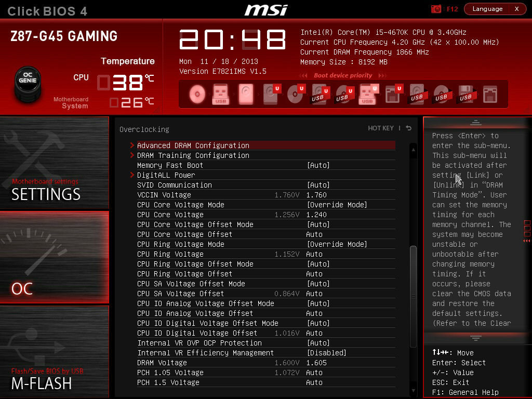
Task: Select the CPU Core Voltage Offset row label
Action: (x=184, y=234)
